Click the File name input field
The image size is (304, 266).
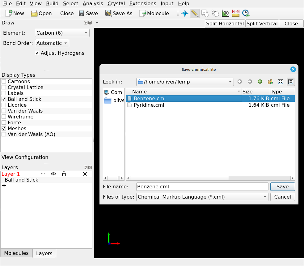point(202,187)
